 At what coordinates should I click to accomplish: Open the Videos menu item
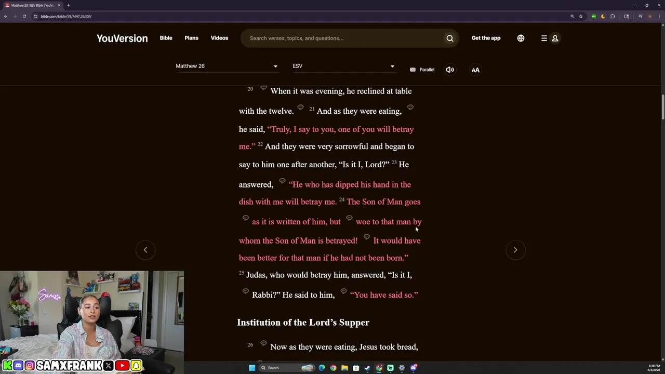pyautogui.click(x=219, y=38)
